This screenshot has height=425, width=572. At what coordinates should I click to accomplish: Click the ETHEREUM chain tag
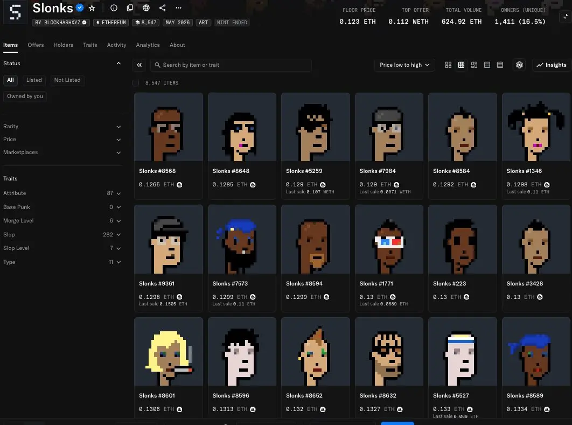(x=111, y=23)
